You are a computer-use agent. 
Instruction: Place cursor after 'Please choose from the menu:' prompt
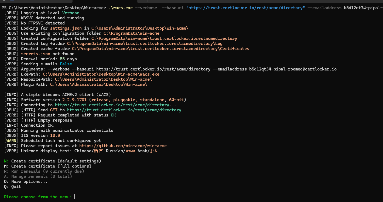75,197
